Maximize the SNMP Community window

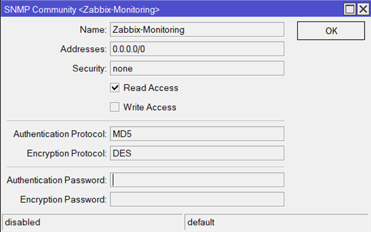point(350,9)
